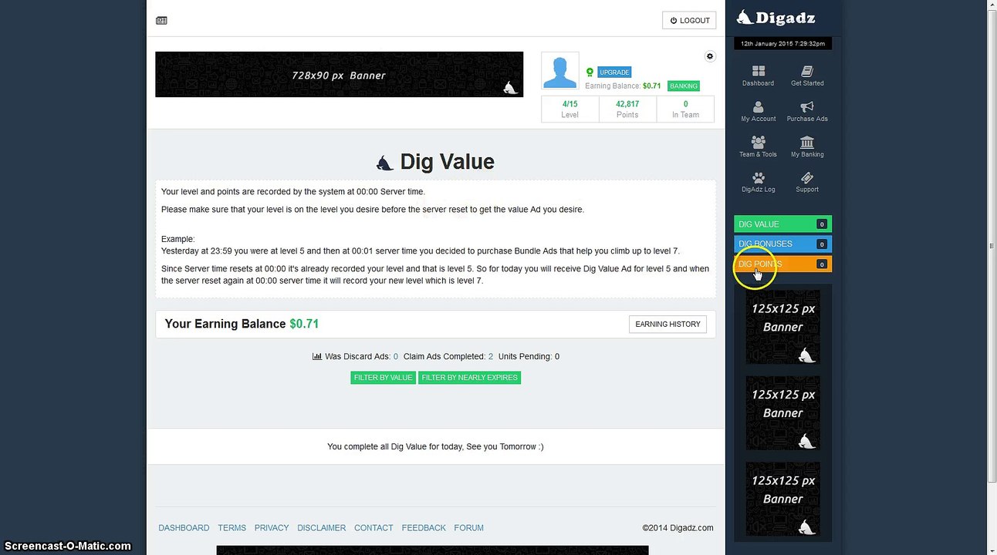Open the PRIVACY footer link
This screenshot has width=997, height=555.
272,528
